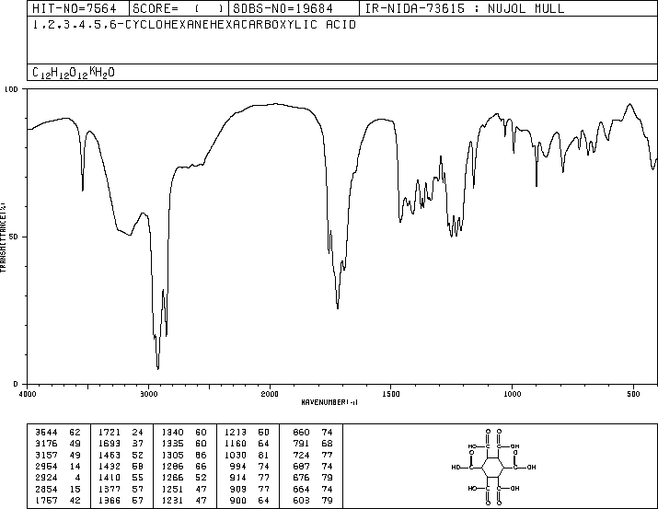The height and width of the screenshot is (509, 658).
Task: Click the 100 y-axis tick label
Action: point(11,89)
